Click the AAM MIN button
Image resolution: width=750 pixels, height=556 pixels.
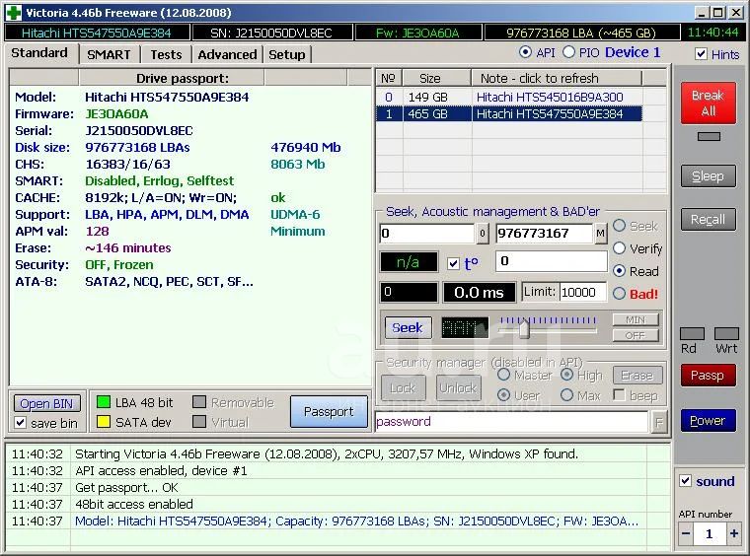(636, 319)
